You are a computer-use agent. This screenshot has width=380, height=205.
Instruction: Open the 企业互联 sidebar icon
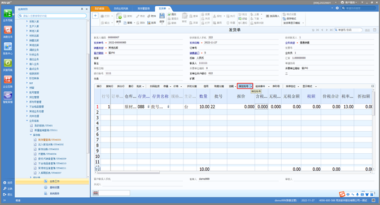coord(8,79)
